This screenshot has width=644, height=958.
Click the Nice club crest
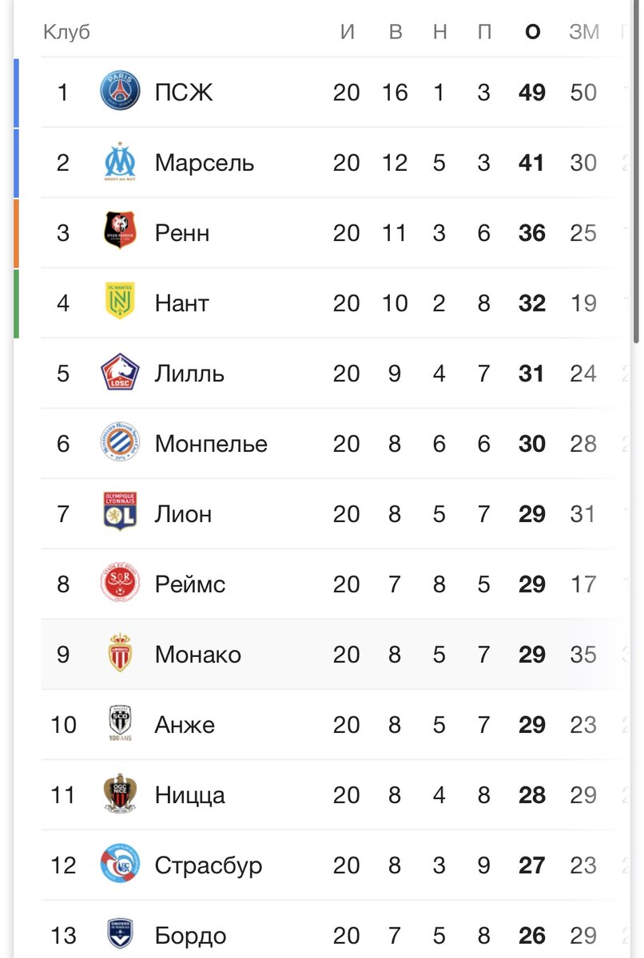click(x=120, y=794)
